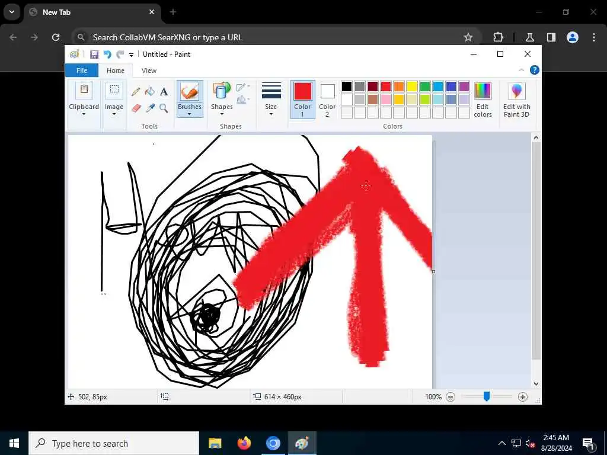This screenshot has height=455, width=607.
Task: Click the taskbar clock showing 2:45 AM
Action: pos(556,443)
